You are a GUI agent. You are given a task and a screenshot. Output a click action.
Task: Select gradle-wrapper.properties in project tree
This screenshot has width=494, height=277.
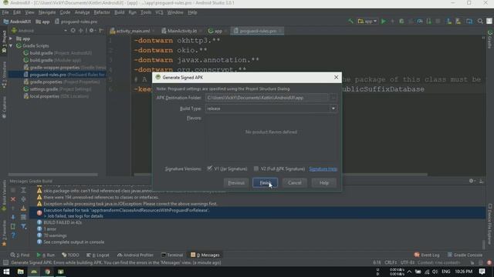64,68
